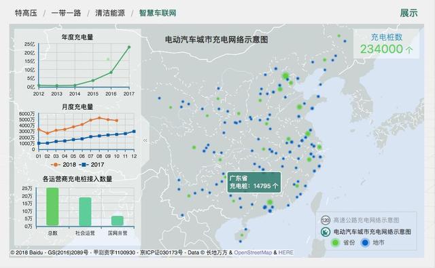This screenshot has width=435, height=268.
Task: Toggle the 2017 series in monthly legend
Action: tap(92, 164)
